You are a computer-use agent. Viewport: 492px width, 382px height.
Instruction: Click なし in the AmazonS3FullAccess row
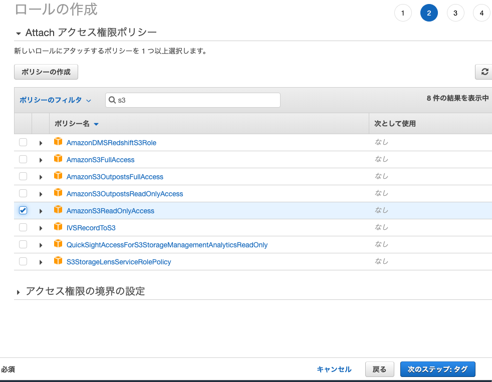[x=382, y=159]
